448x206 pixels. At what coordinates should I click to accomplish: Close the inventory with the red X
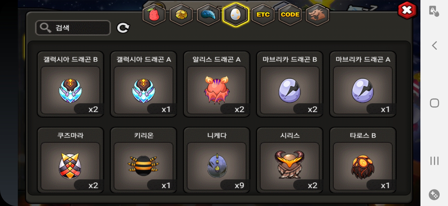coord(407,10)
